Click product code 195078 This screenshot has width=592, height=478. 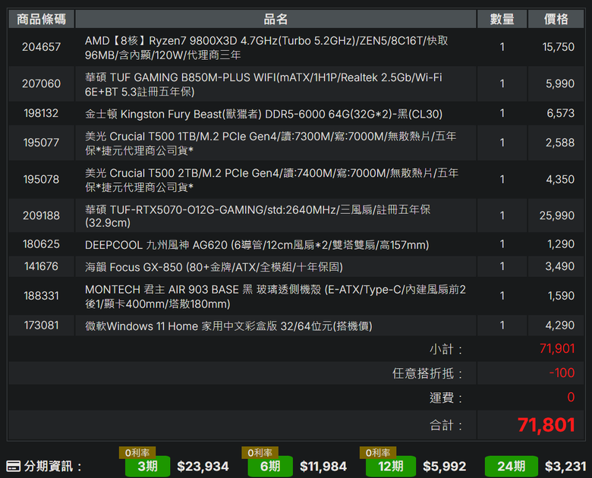pyautogui.click(x=41, y=179)
